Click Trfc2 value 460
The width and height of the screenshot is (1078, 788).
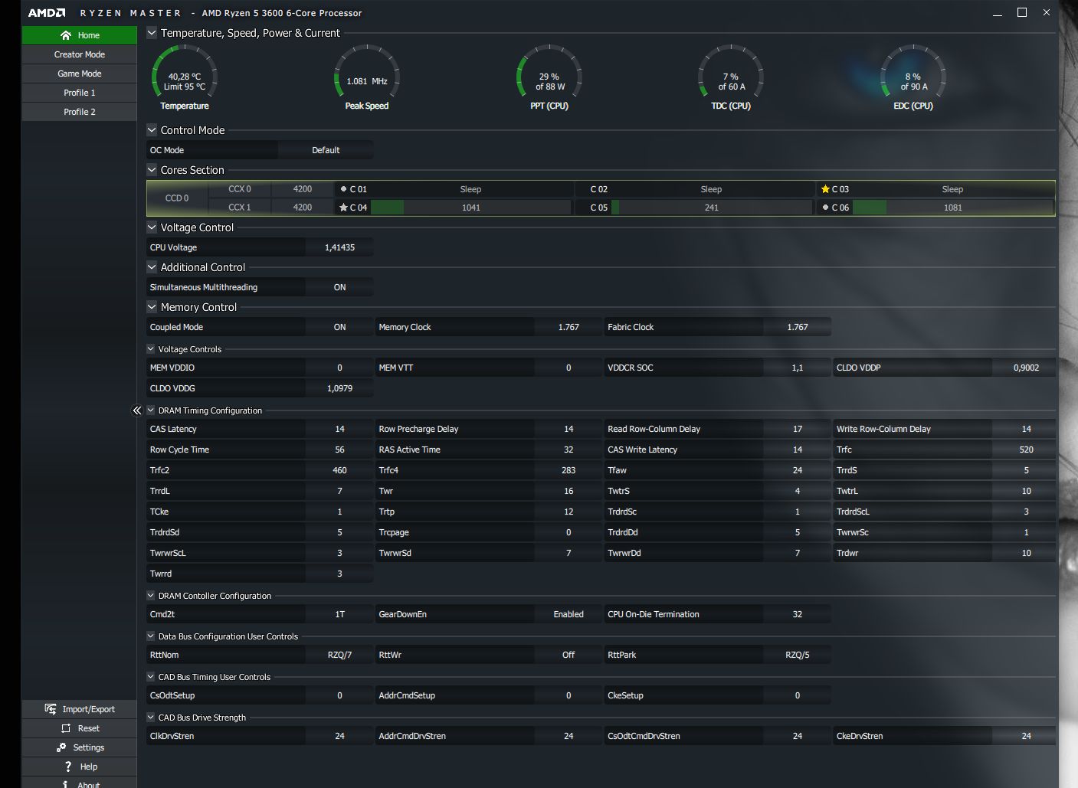pyautogui.click(x=339, y=470)
